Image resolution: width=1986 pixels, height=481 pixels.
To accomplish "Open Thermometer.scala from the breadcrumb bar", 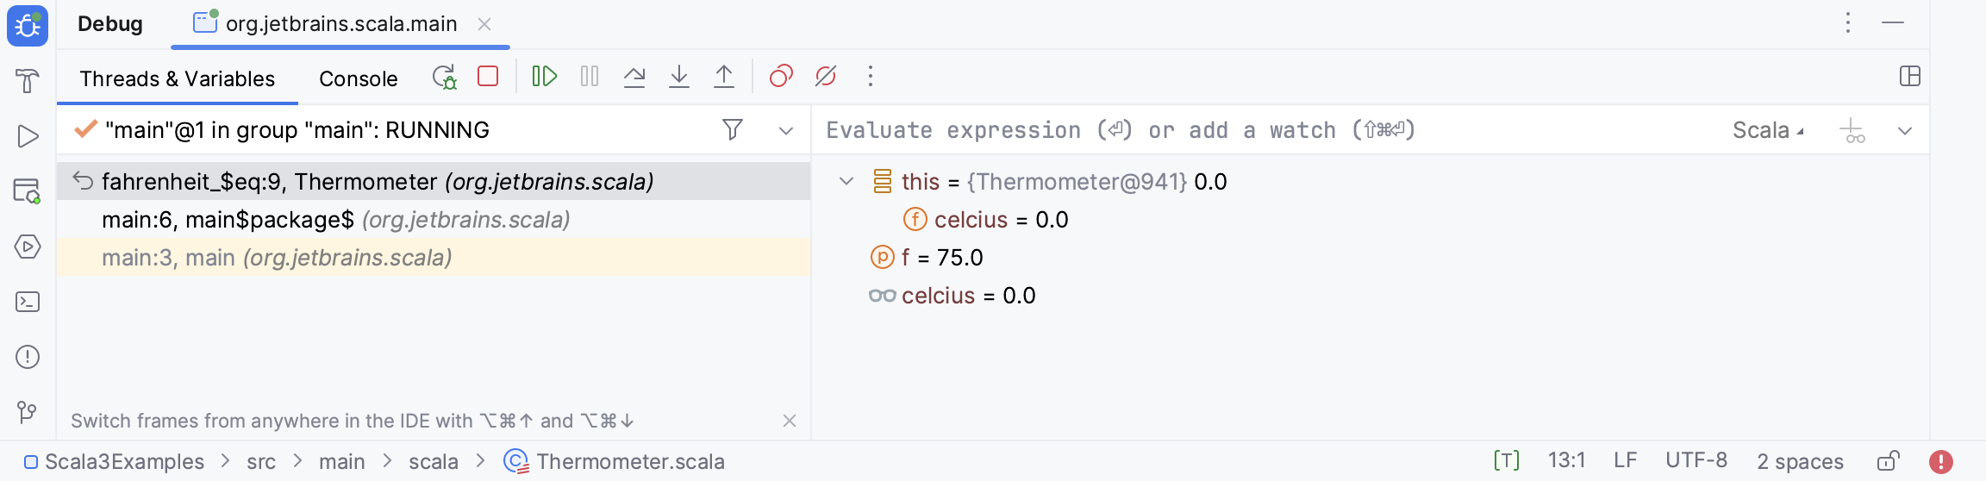I will click(x=629, y=462).
